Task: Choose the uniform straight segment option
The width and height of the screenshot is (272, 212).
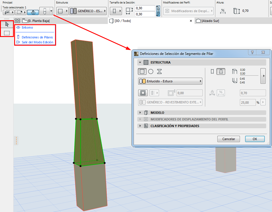Action: [x=212, y=72]
